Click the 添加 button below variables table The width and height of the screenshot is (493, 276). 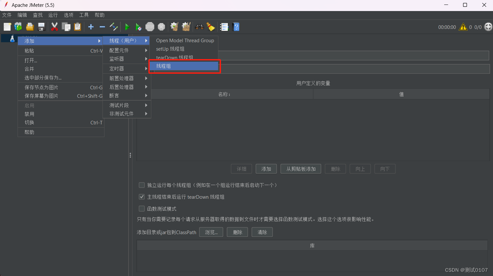[266, 169]
